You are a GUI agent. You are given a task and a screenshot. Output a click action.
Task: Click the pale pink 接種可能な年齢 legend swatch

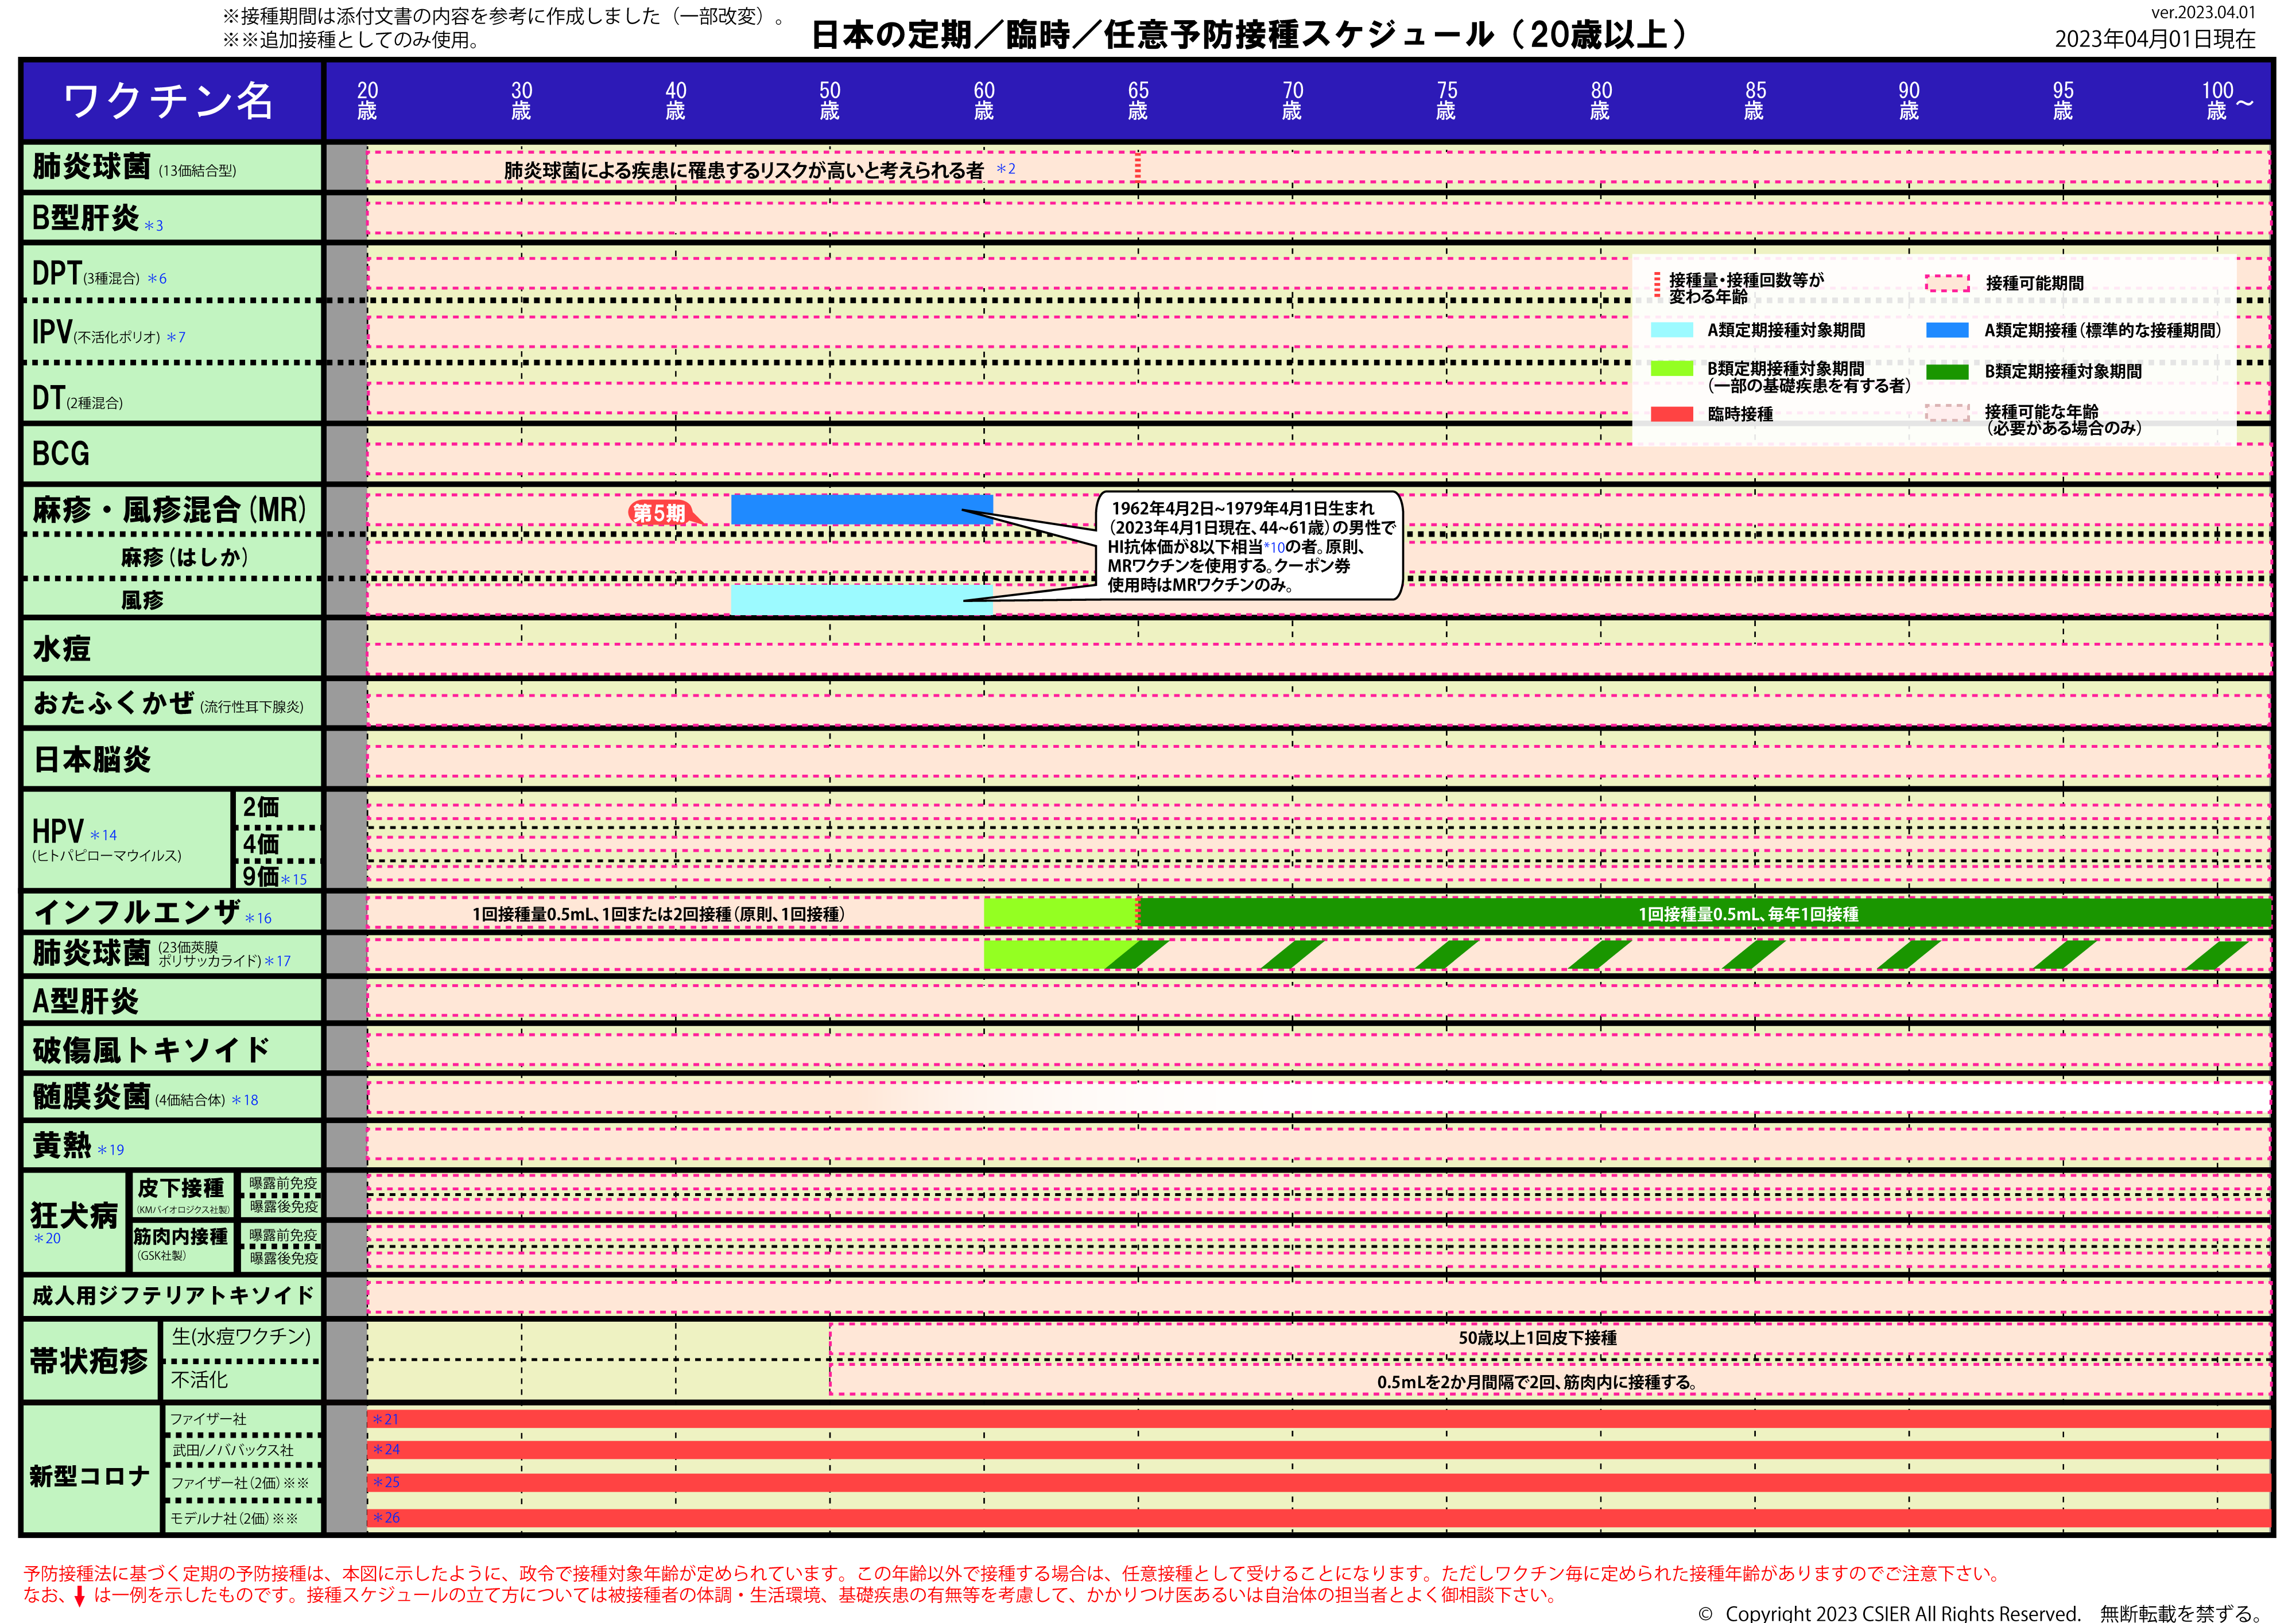[1947, 412]
